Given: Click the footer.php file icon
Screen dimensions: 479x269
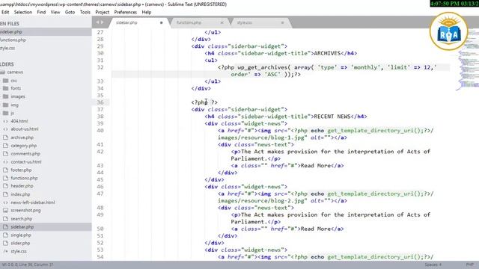Looking at the screenshot, I should tap(5, 170).
